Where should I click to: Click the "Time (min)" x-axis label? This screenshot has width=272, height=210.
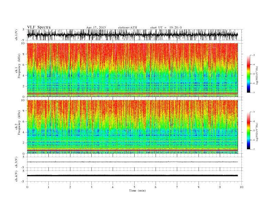pos(137,190)
